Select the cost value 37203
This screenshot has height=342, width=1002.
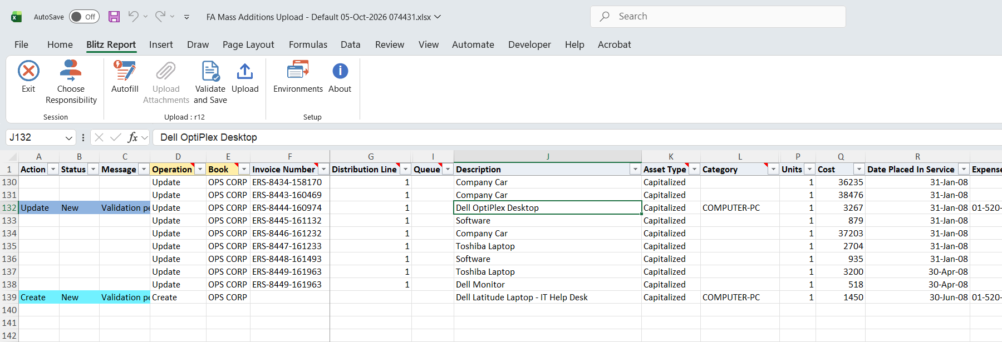[841, 234]
